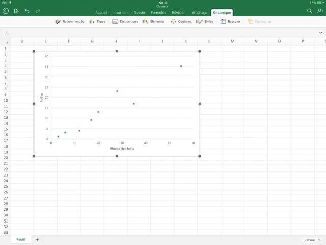Image resolution: width=326 pixels, height=245 pixels.
Task: Redo the last action
Action: (x=38, y=11)
